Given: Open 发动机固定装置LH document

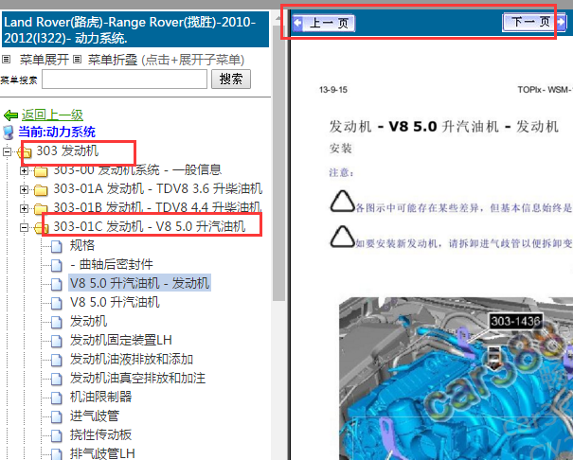Looking at the screenshot, I should click(120, 340).
